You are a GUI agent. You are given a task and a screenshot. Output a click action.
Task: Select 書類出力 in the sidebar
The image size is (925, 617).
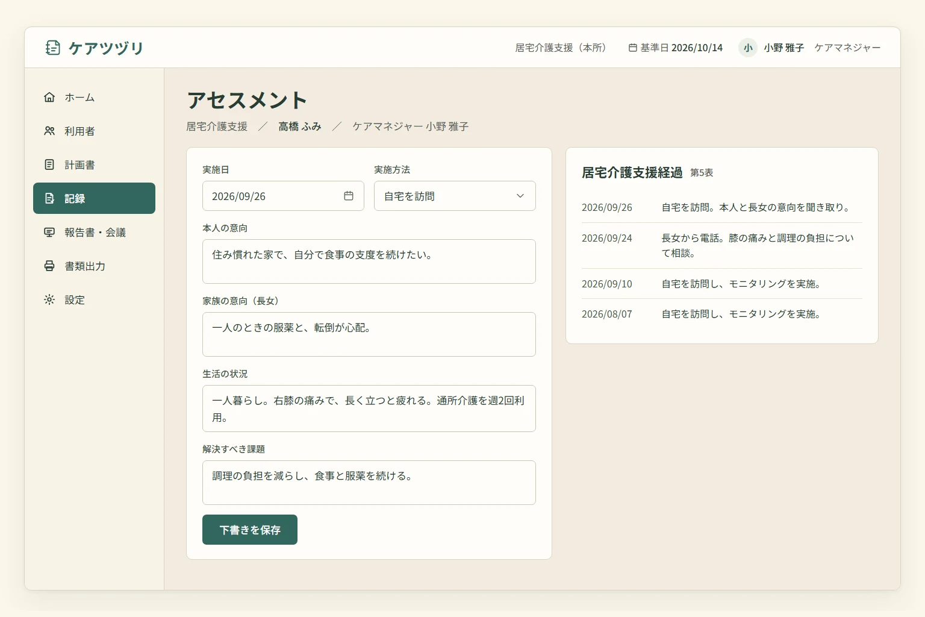tap(94, 266)
